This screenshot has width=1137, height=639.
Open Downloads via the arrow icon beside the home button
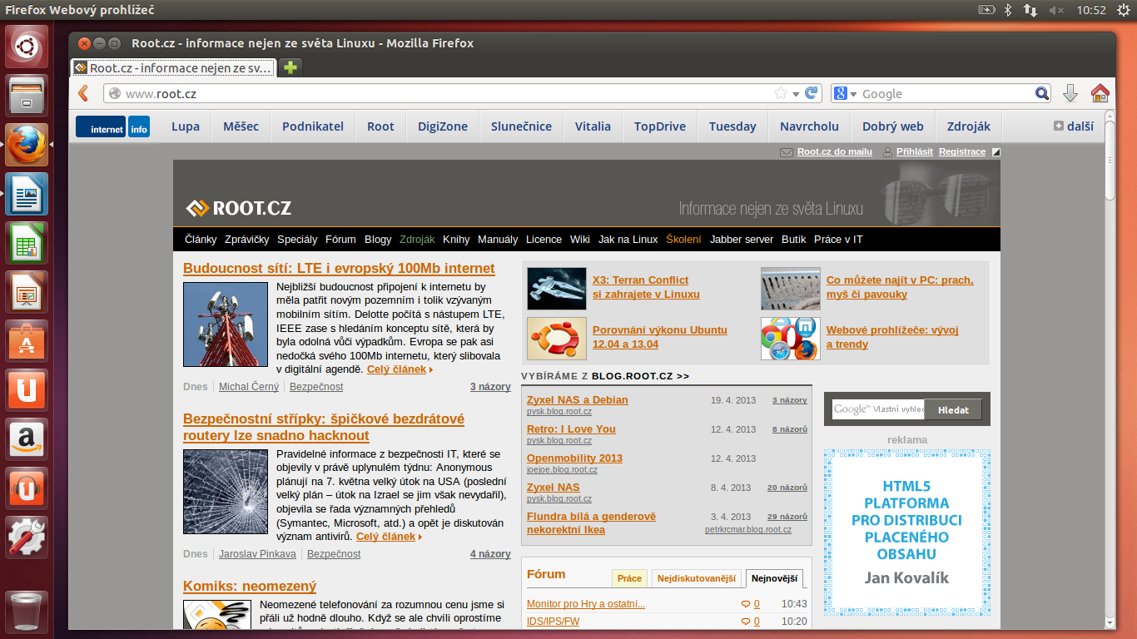1070,93
